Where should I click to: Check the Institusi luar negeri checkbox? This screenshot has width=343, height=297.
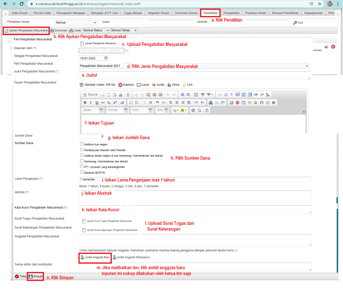pyautogui.click(x=82, y=144)
